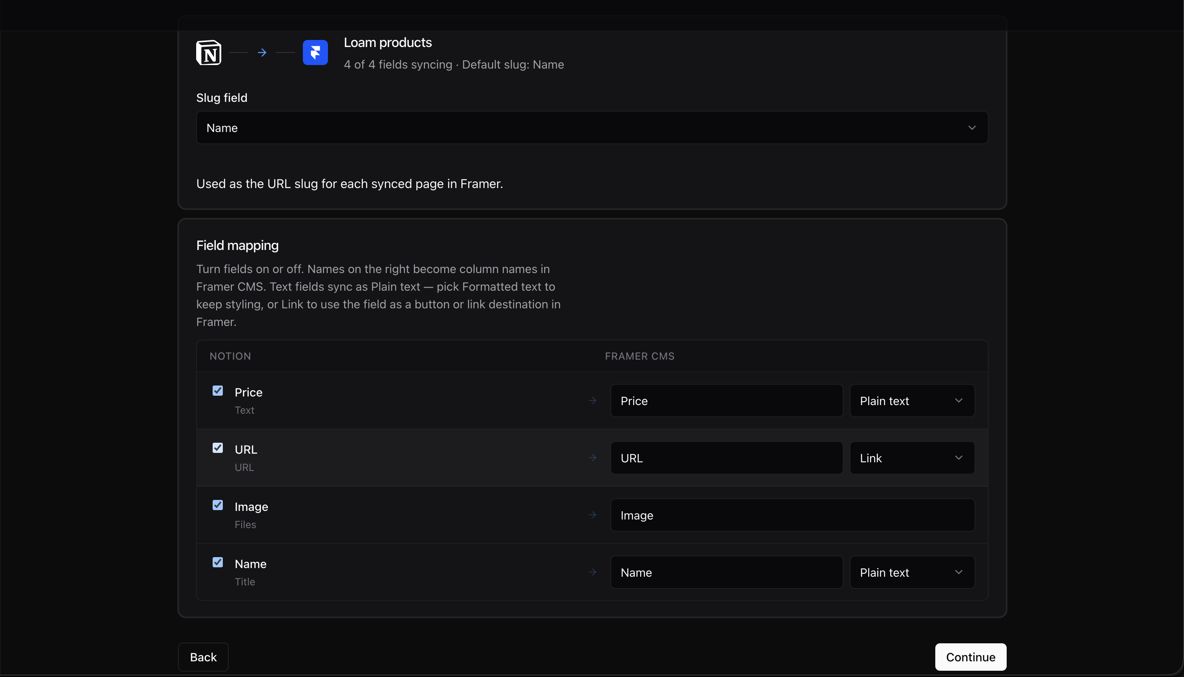Image resolution: width=1184 pixels, height=677 pixels.
Task: Click the 'Text' type label under Price
Action: pyautogui.click(x=244, y=410)
